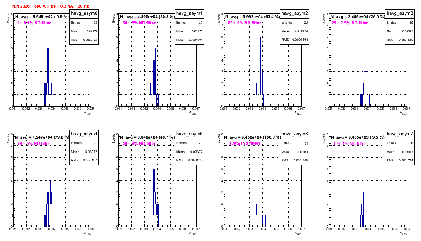Select the havg_asym1 stats box title
421x241 pixels.
tap(189, 13)
